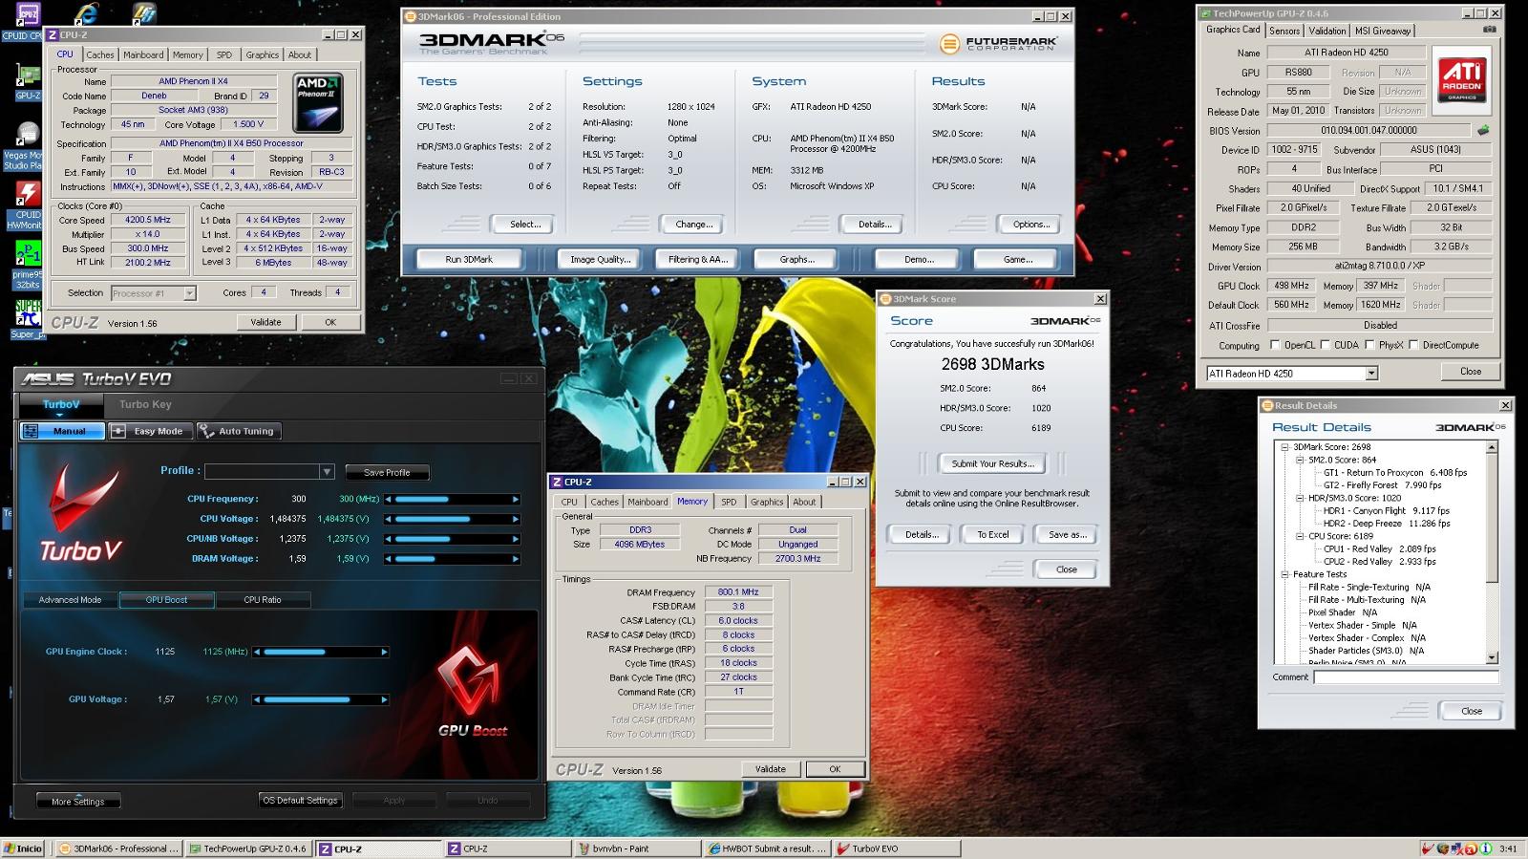
Task: Select the HDR1 - Canyon Flight result row
Action: [x=1386, y=510]
